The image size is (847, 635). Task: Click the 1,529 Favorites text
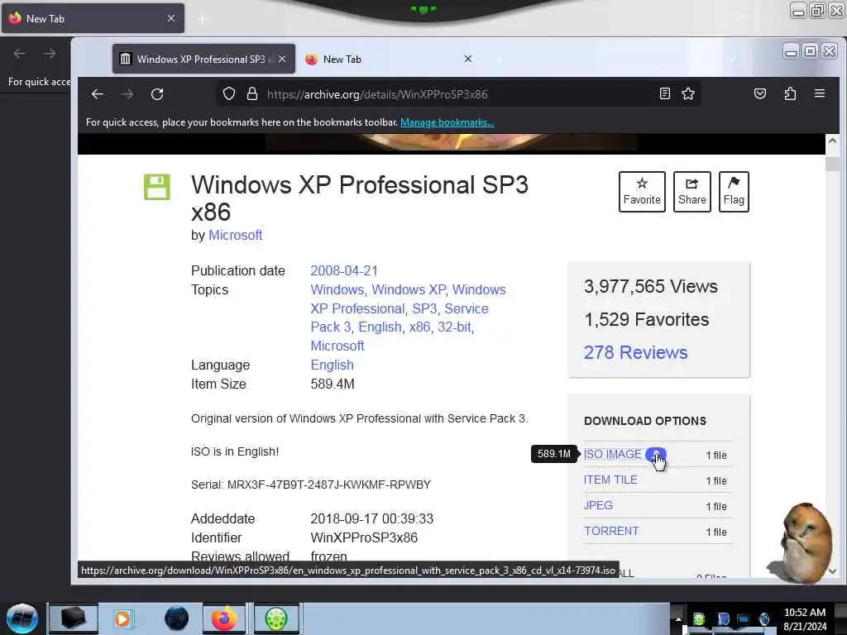click(x=646, y=320)
